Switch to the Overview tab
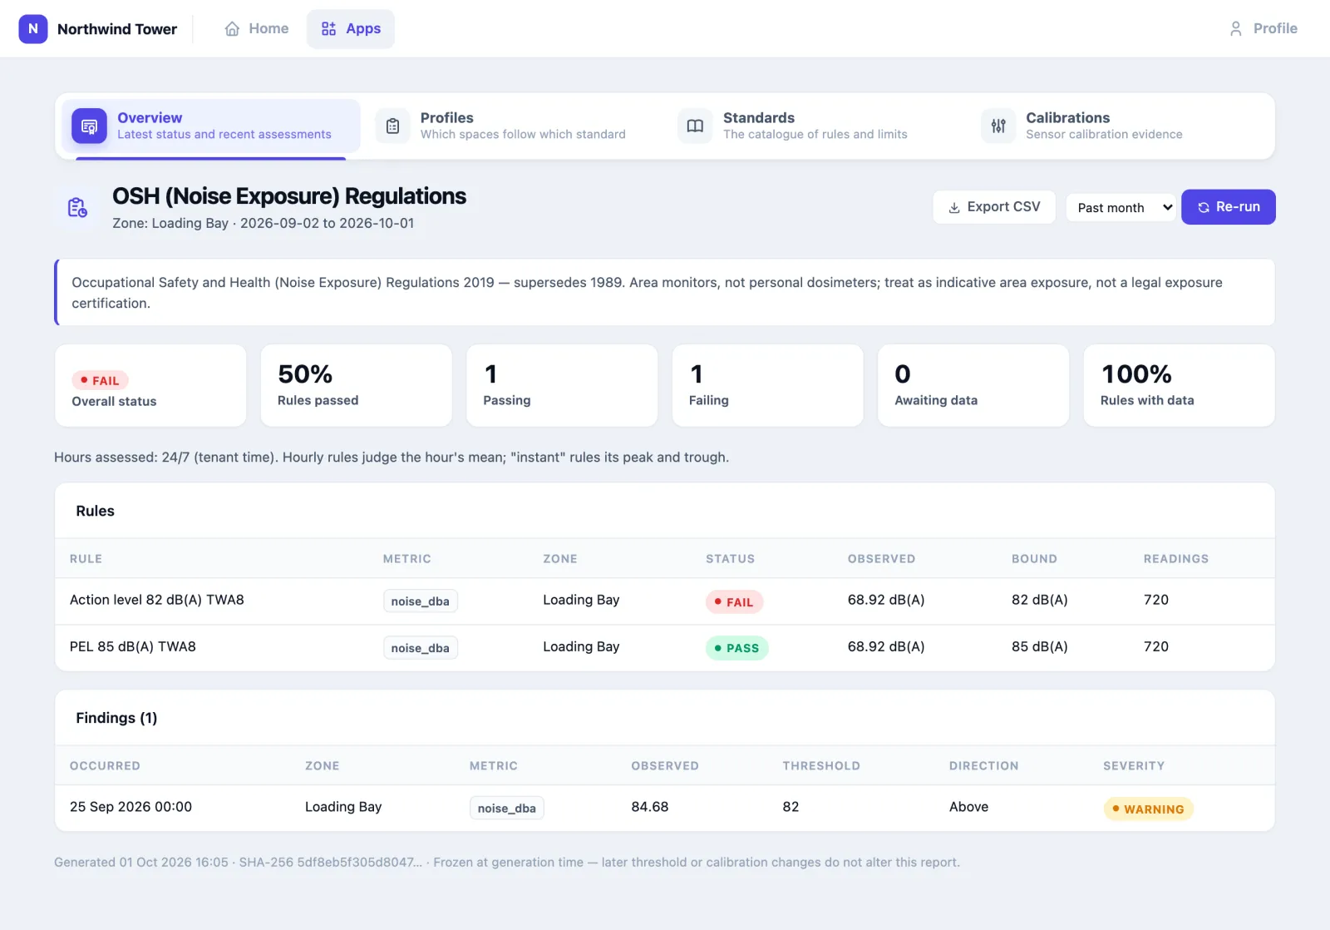Screen dimensions: 1330x930 pos(211,126)
